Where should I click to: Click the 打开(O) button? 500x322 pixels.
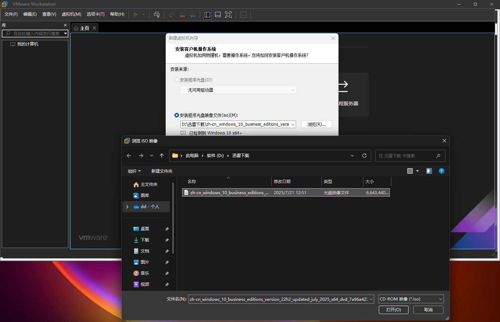click(393, 310)
